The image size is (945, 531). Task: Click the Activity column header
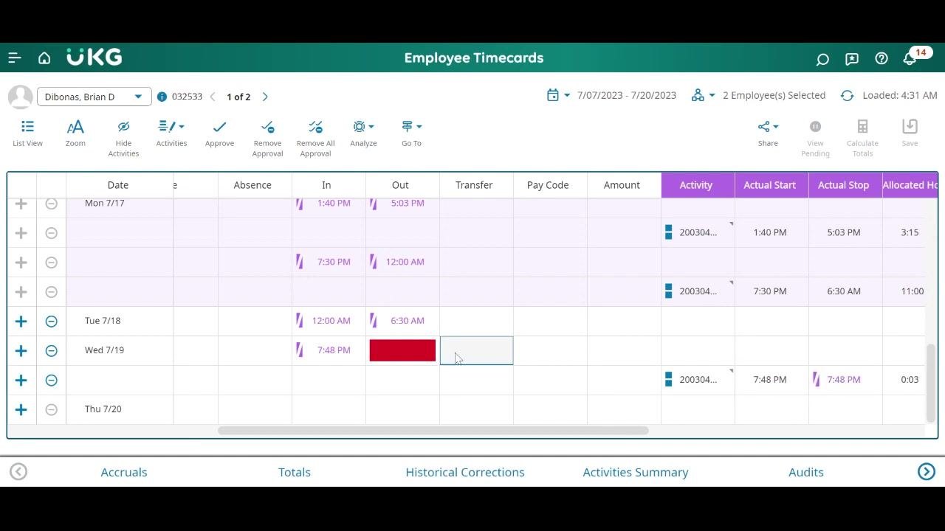click(698, 185)
